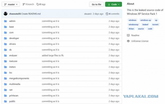The width and height of the screenshot is (165, 104).
Task: Open the public directory name
Action: click(12, 101)
